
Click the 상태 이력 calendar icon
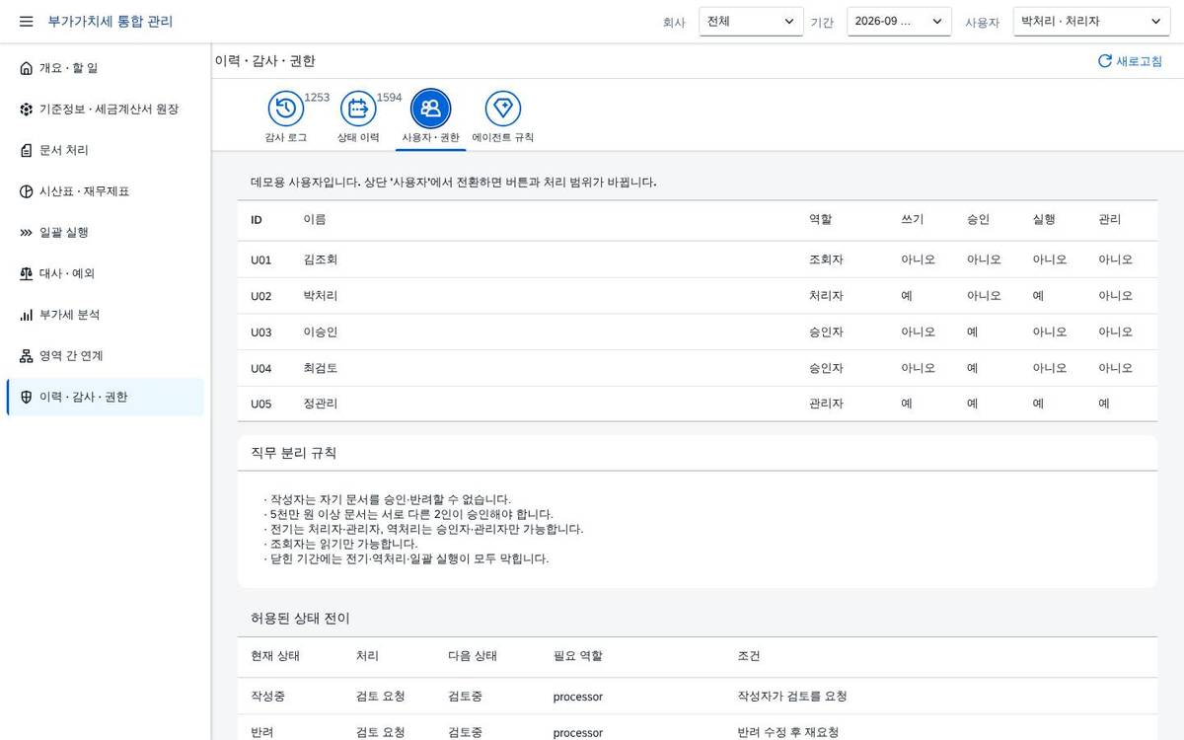(358, 109)
